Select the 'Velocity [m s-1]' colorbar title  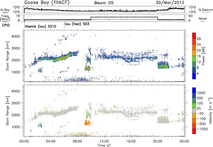pos(210,111)
